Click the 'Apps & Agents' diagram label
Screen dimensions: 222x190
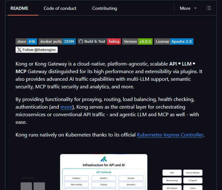[28, 178]
